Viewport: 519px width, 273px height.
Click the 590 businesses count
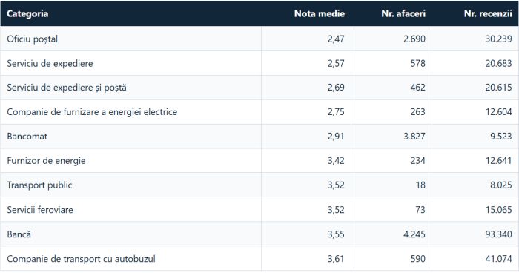[418, 259]
